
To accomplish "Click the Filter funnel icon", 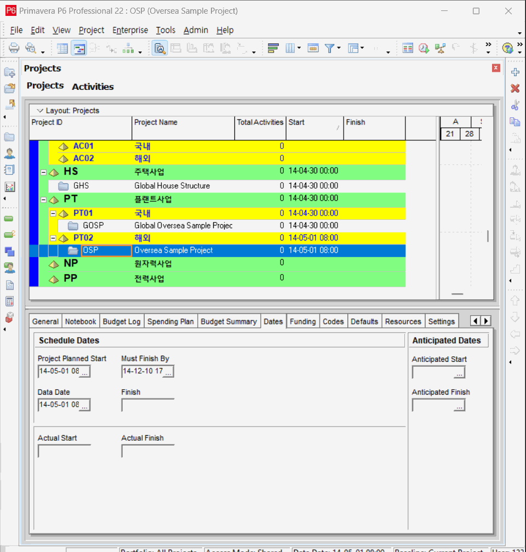I will 329,48.
